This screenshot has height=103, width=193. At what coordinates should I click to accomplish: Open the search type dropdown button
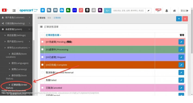pos(108,11)
